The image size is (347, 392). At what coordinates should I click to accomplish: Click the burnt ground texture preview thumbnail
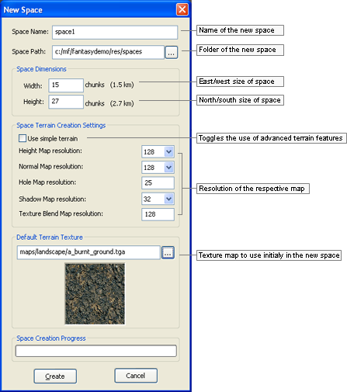point(95,293)
